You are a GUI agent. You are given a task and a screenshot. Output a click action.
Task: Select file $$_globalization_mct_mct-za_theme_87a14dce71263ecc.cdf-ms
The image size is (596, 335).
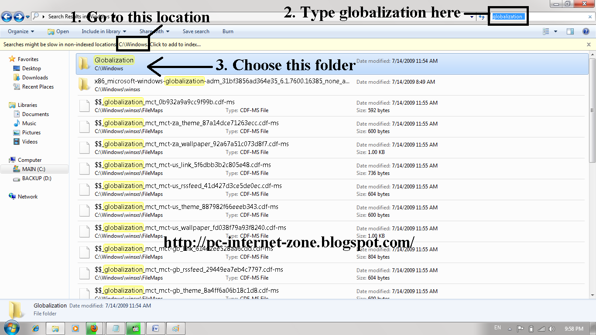tap(332, 127)
